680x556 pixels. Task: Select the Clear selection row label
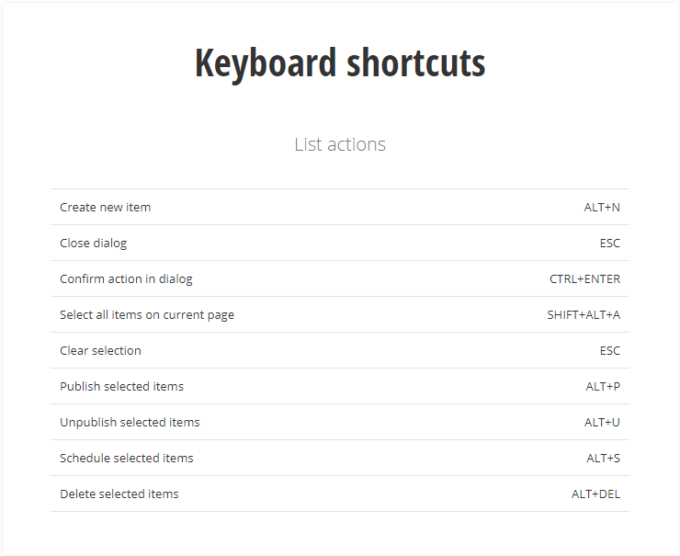click(x=101, y=351)
